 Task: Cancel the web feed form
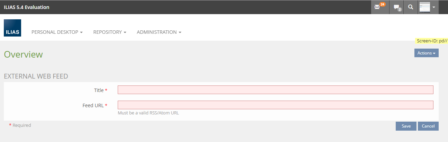(428, 126)
